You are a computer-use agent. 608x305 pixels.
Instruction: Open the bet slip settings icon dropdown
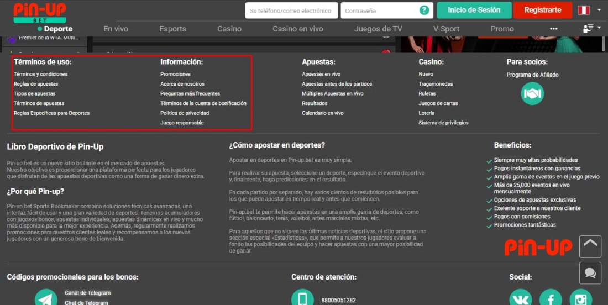(x=592, y=28)
